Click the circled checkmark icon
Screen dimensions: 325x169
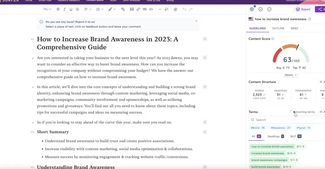pyautogui.click(x=261, y=9)
